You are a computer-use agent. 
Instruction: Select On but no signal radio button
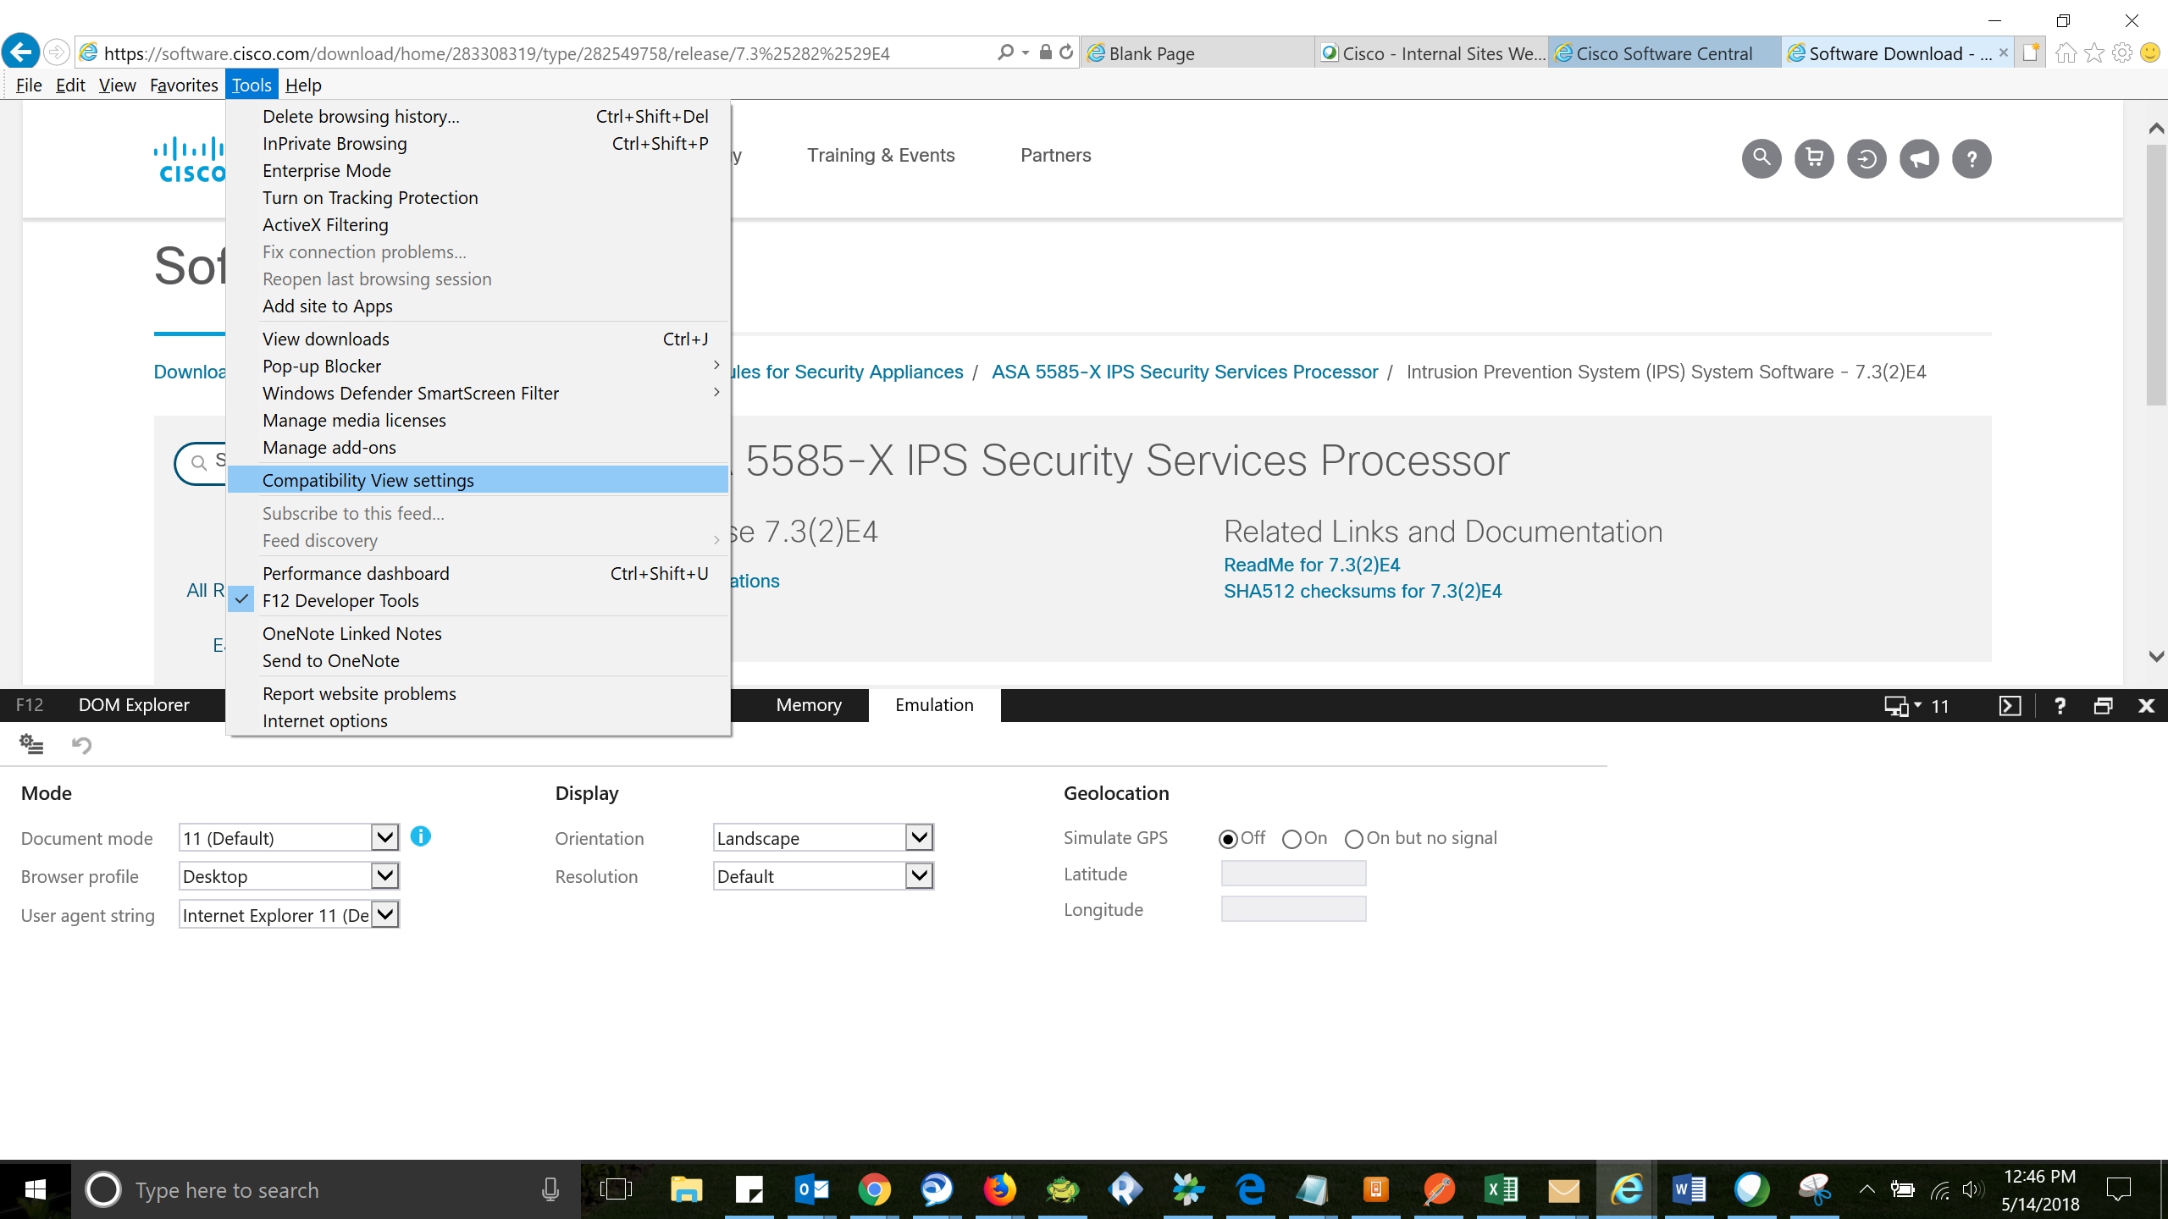[x=1354, y=839]
